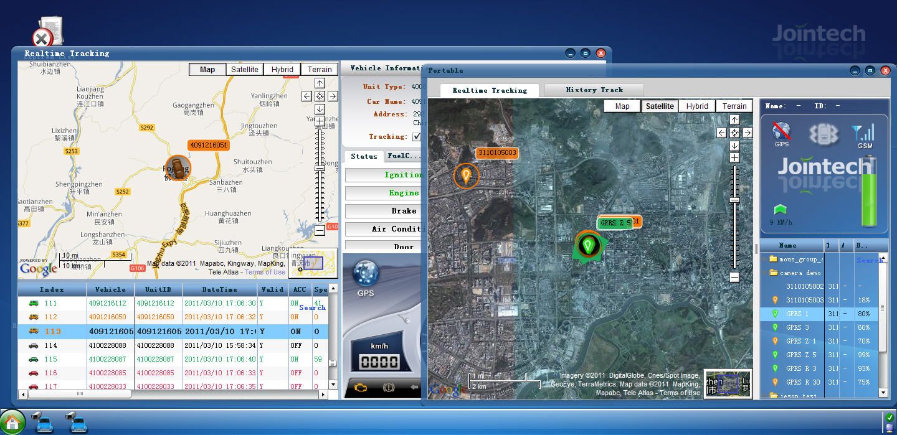Select vehicle row 115 with ID 4100228087
This screenshot has width=897, height=435.
pyautogui.click(x=173, y=359)
